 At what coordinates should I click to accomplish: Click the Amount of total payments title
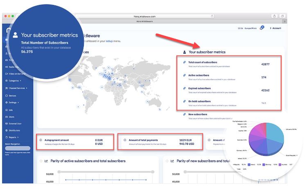[x=143, y=140]
